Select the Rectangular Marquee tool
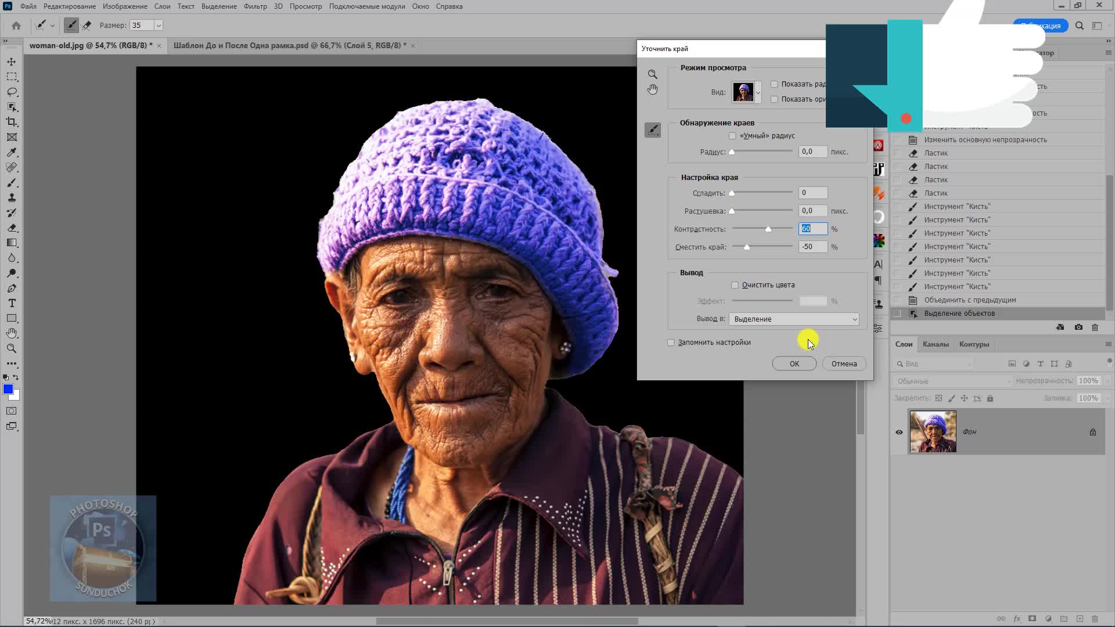The width and height of the screenshot is (1115, 627). click(12, 77)
